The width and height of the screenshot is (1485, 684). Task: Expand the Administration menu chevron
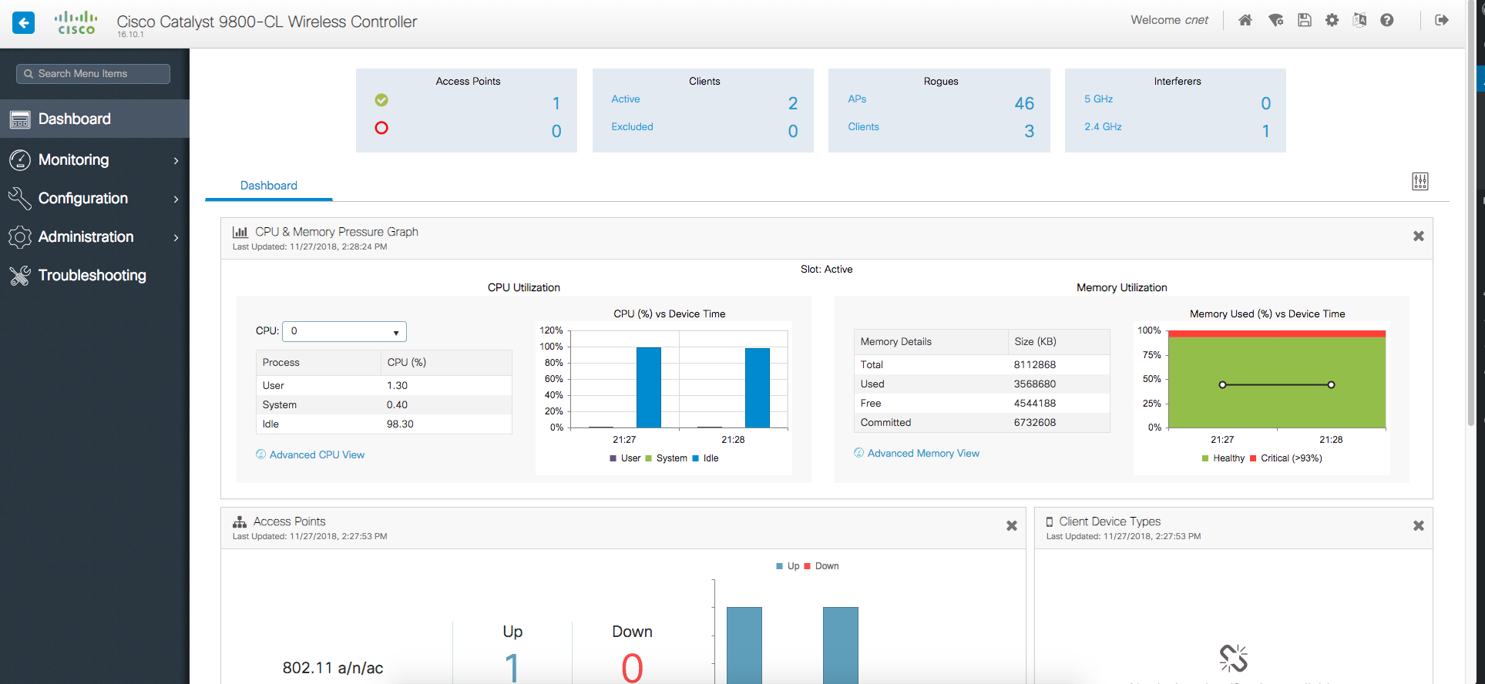tap(176, 237)
